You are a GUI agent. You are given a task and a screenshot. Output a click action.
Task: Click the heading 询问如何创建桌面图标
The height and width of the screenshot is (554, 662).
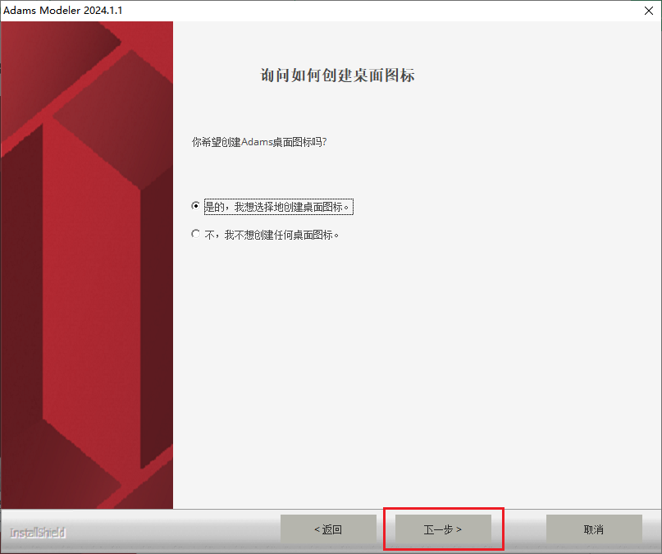(x=337, y=76)
